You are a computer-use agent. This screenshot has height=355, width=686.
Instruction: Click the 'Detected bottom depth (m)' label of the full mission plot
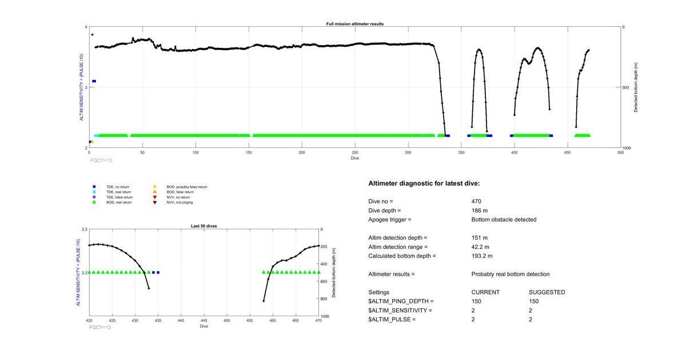point(636,87)
